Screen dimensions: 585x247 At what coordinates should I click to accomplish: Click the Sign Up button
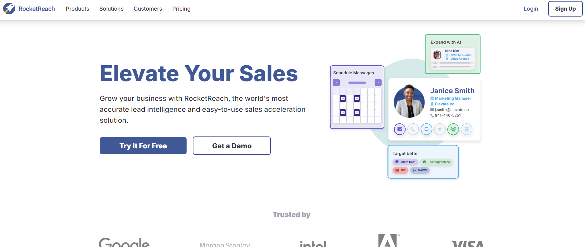point(565,9)
